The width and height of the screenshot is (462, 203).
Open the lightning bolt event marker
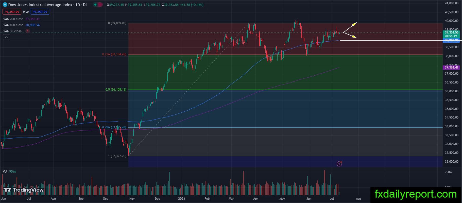pos(339,164)
